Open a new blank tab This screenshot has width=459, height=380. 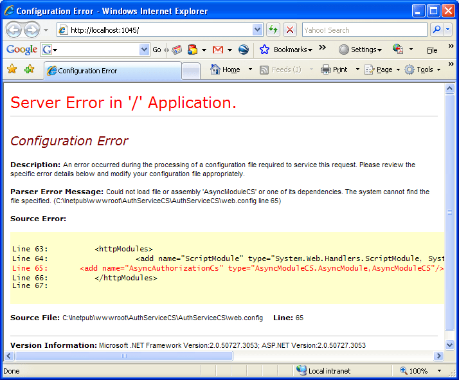coord(191,71)
